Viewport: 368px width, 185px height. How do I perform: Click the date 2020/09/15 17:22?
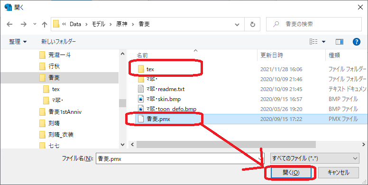281,119
